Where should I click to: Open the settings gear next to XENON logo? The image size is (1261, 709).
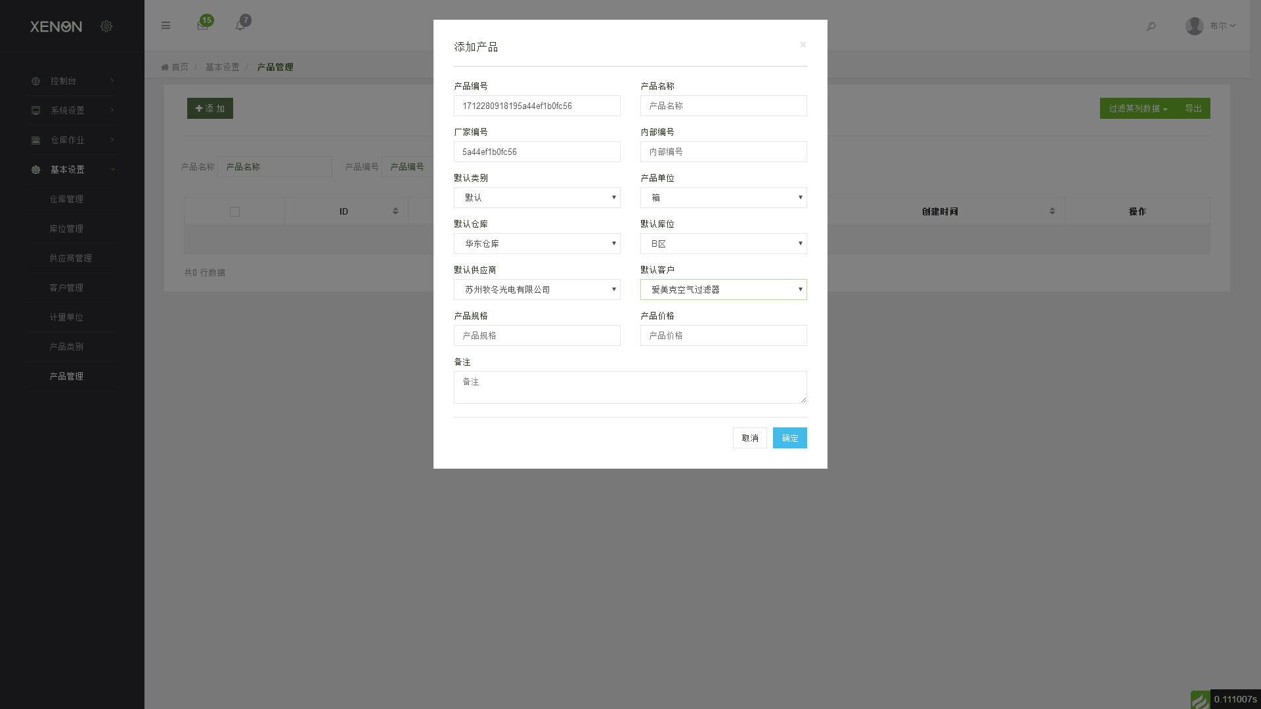[106, 26]
